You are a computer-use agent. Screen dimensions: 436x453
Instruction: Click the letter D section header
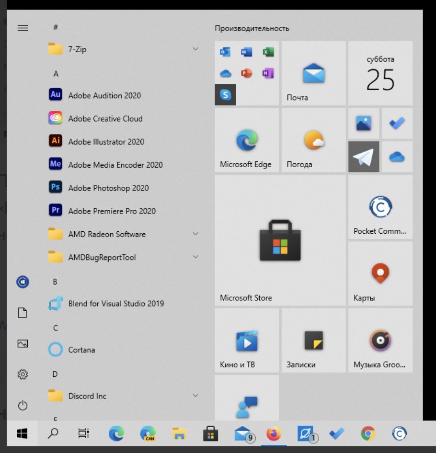[55, 374]
